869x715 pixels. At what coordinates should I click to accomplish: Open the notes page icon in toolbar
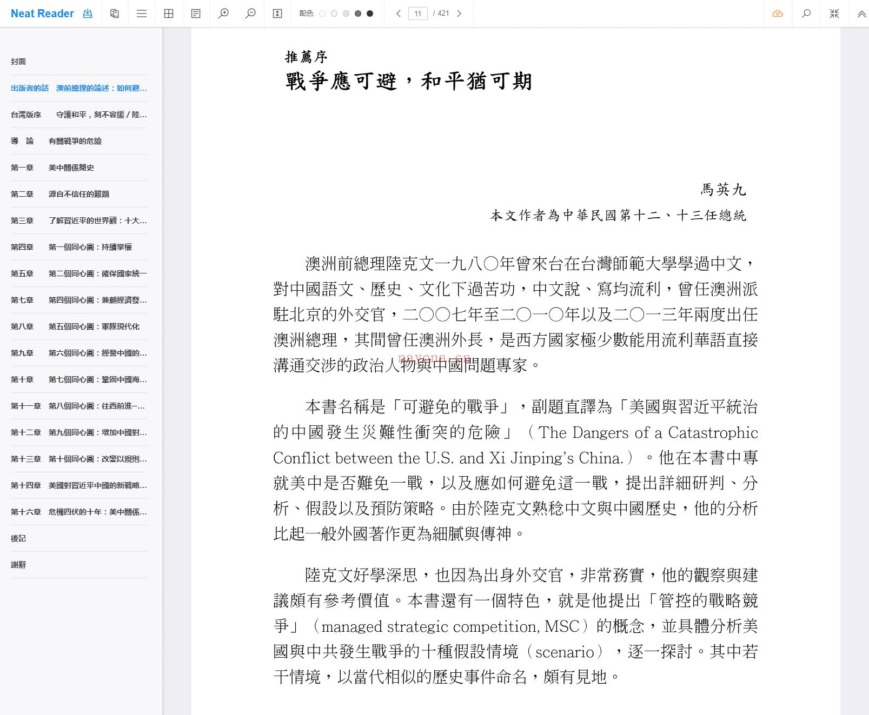point(196,14)
